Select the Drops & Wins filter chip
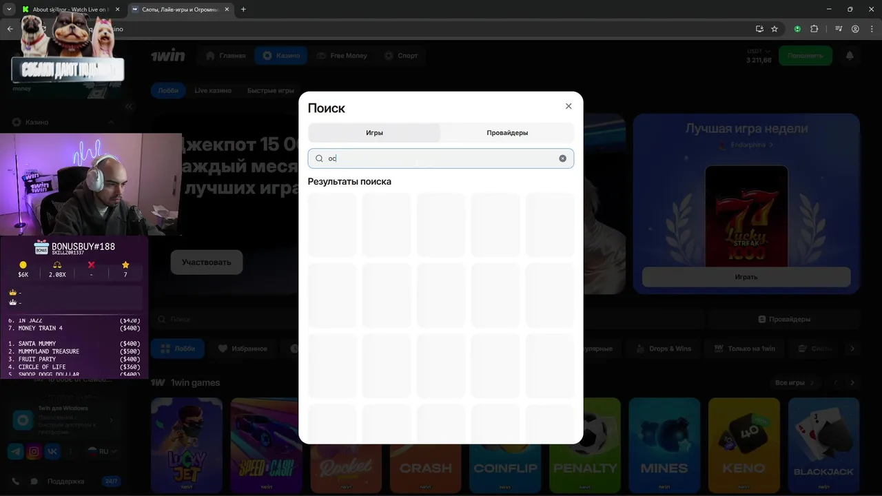 click(x=664, y=349)
